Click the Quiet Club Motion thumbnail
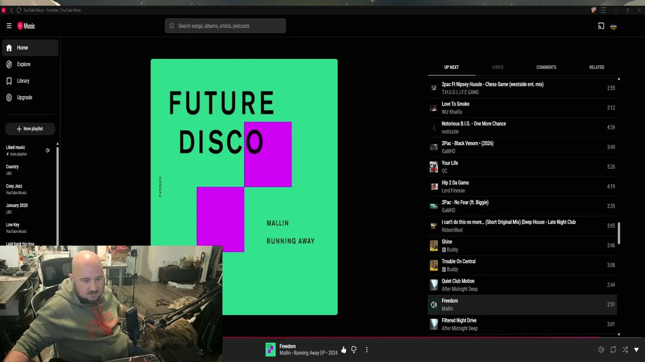The width and height of the screenshot is (645, 362). click(x=434, y=285)
